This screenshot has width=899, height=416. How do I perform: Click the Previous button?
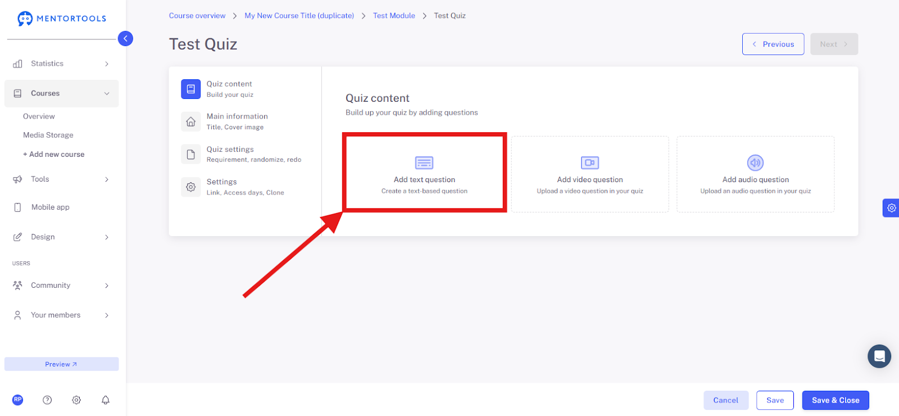(x=773, y=44)
